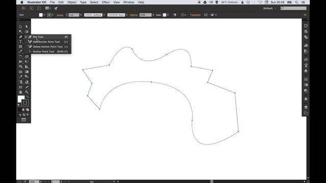This screenshot has height=183, width=326.
Task: Open the Layers panel icon in the right dock
Action: [x=306, y=107]
